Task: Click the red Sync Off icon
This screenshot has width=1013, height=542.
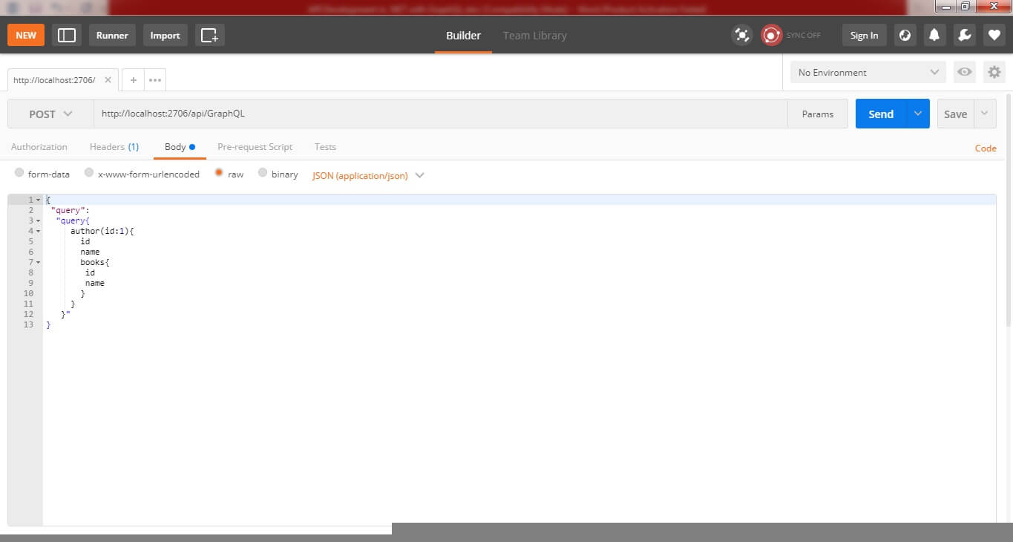Action: [772, 35]
